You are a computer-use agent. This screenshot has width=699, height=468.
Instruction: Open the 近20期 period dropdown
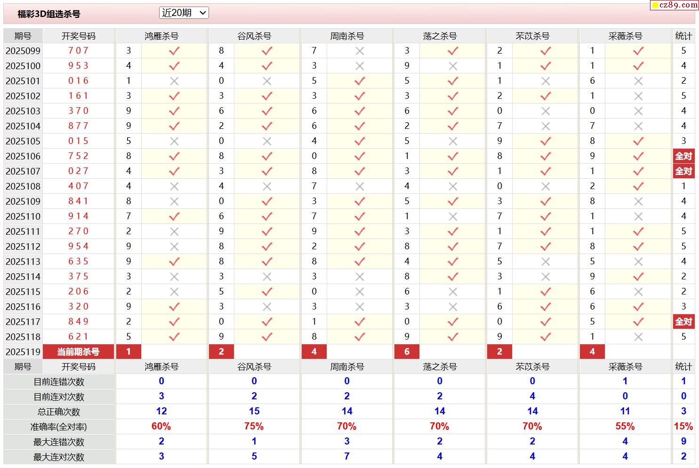coord(184,13)
